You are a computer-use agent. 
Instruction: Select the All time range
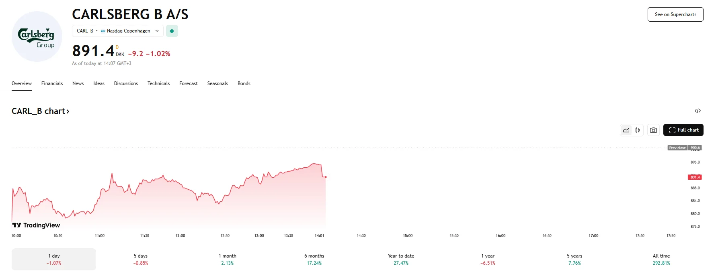coord(661,259)
